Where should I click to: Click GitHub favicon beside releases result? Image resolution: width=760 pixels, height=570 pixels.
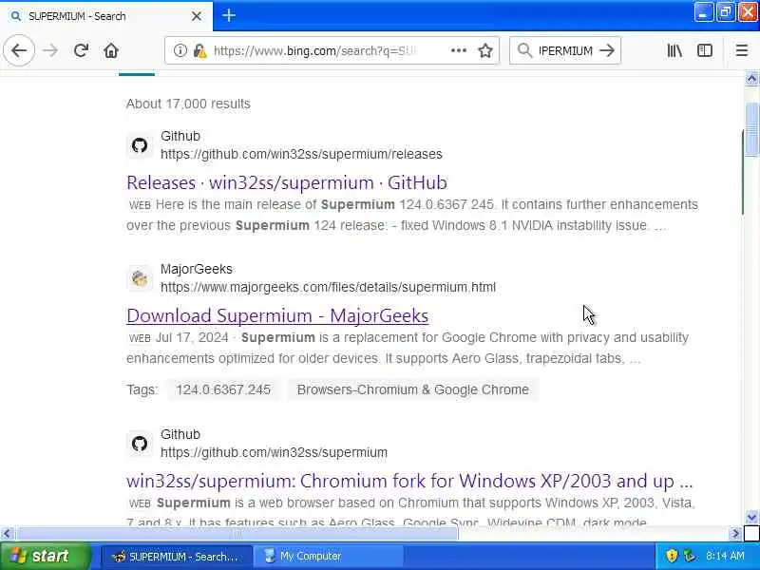pyautogui.click(x=140, y=145)
